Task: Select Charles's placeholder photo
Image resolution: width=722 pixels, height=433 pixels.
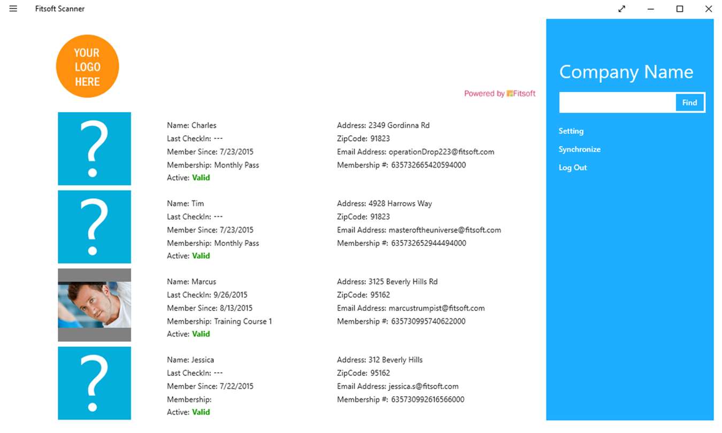Action: (95, 149)
